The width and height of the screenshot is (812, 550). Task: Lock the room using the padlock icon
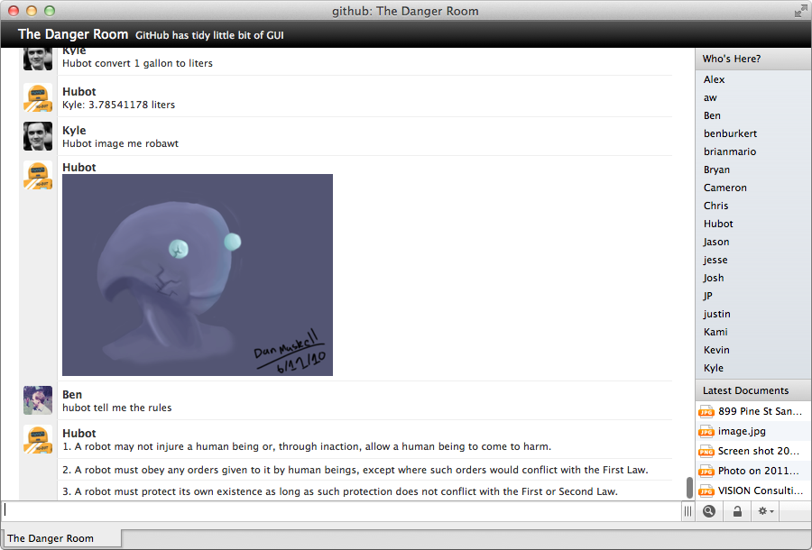[736, 511]
